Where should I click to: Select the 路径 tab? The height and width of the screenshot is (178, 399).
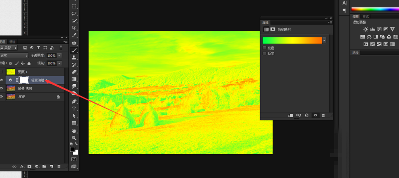(355, 53)
